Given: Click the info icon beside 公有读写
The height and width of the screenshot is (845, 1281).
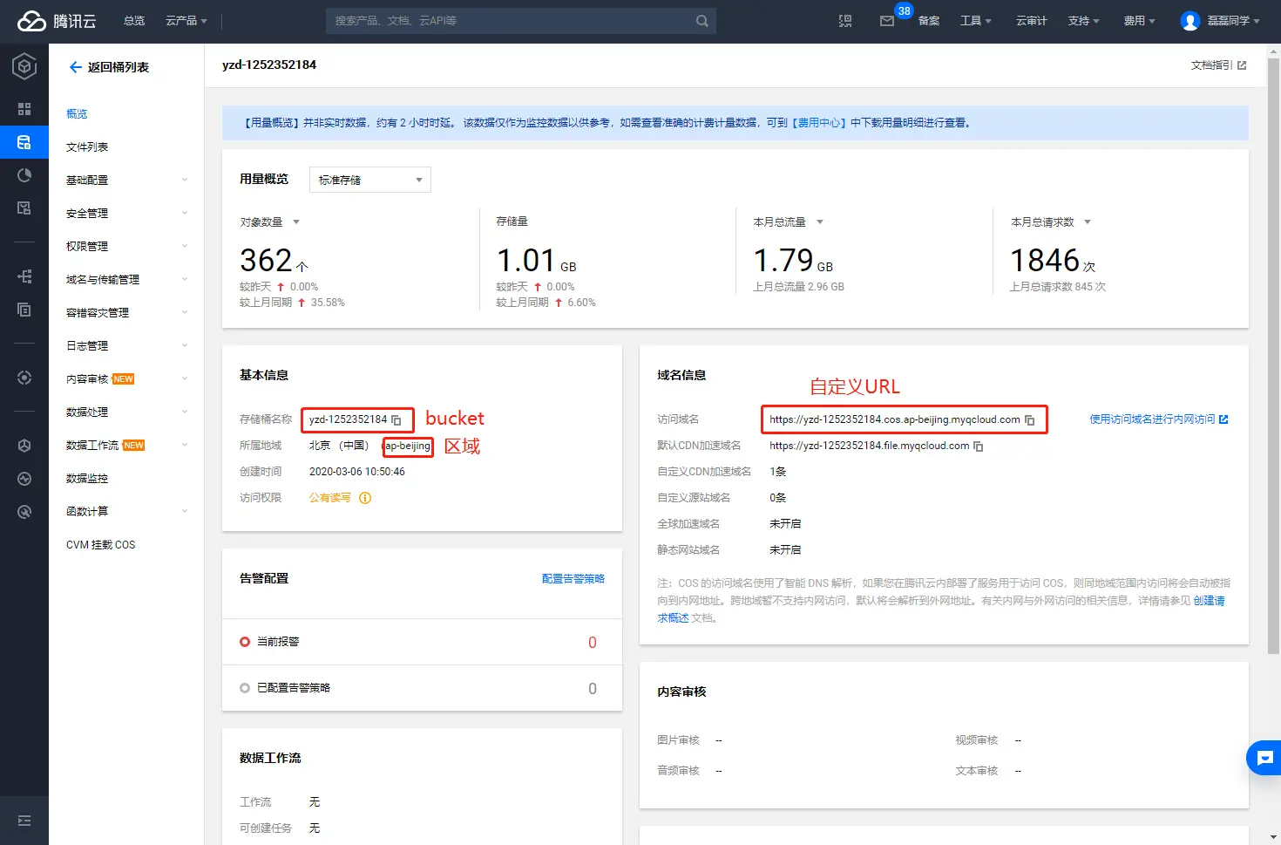Looking at the screenshot, I should click(x=365, y=498).
